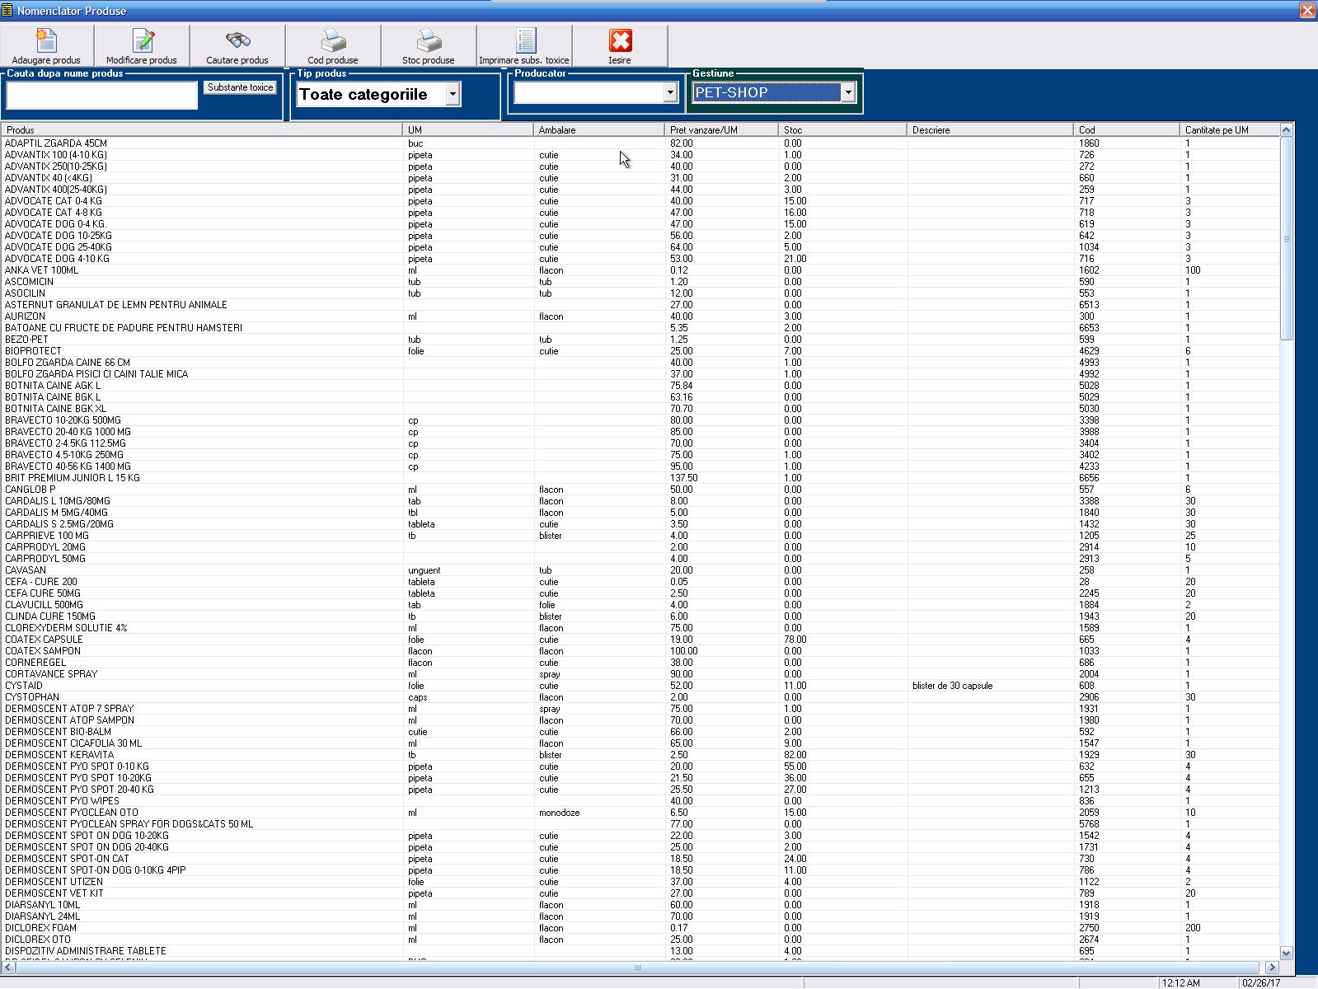The image size is (1318, 989).
Task: Select DERMOSCENT BIO-BALM row
Action: (x=640, y=732)
